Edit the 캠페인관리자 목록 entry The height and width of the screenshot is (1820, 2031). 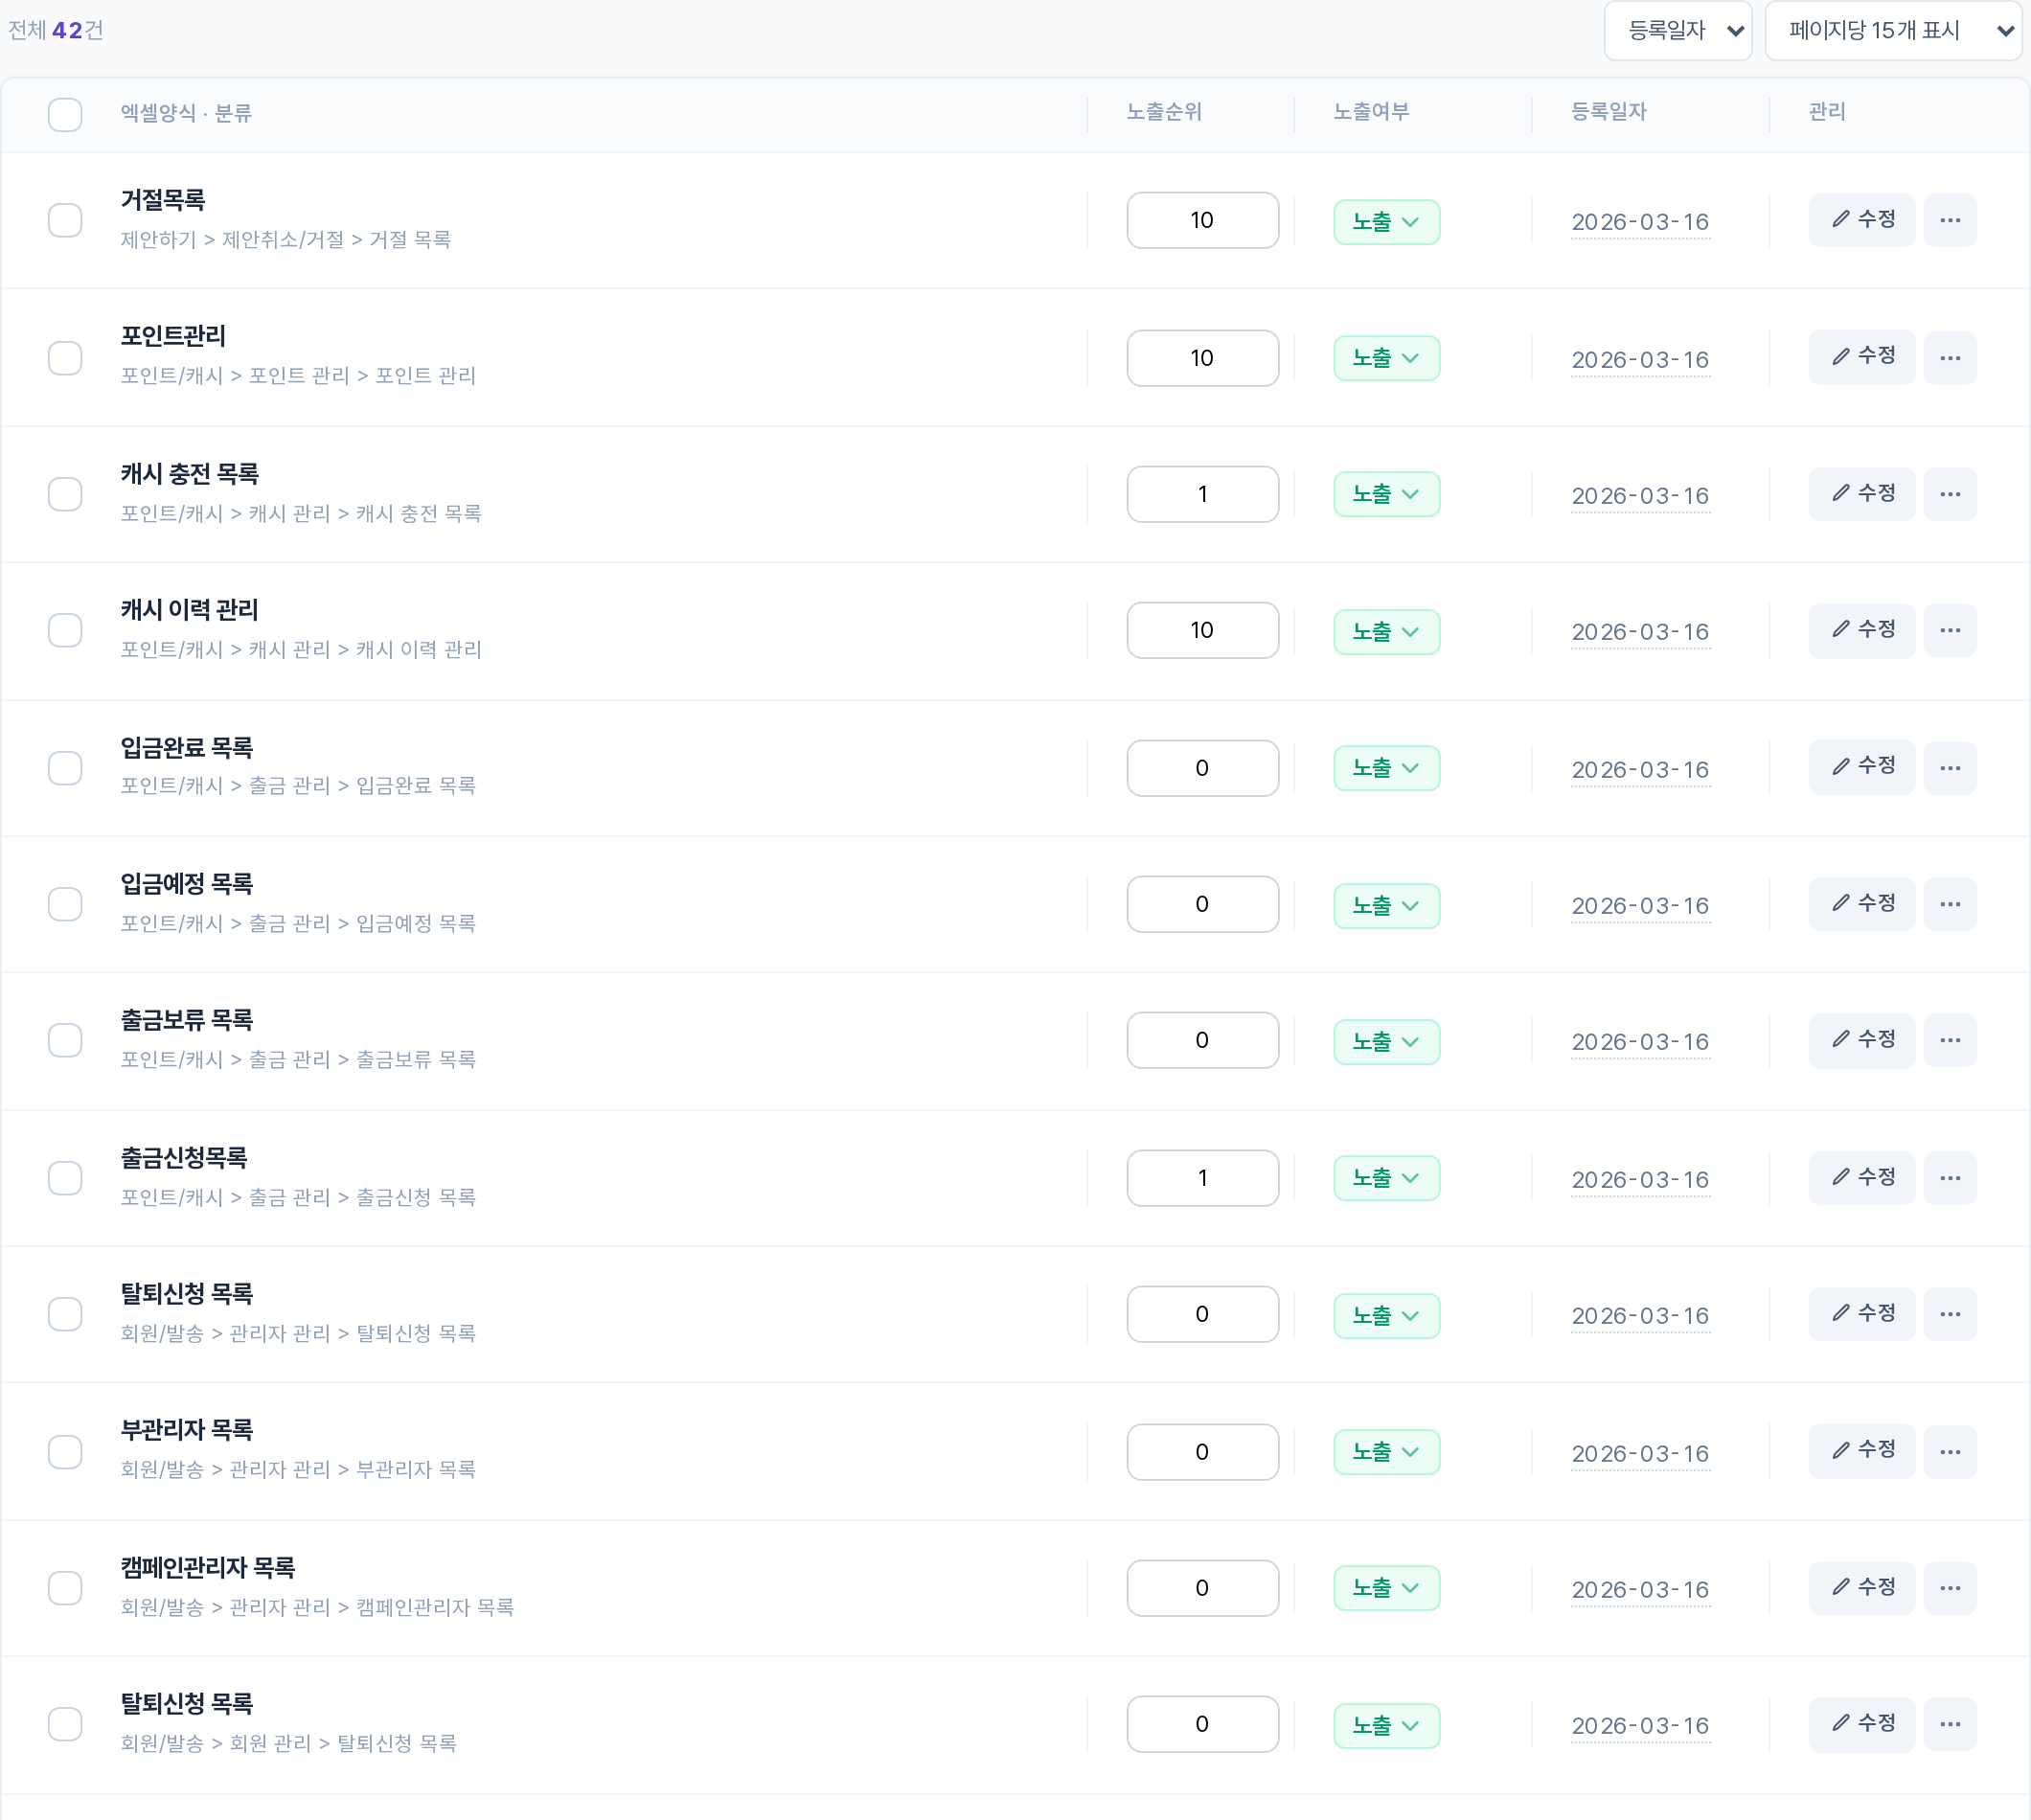1861,1588
